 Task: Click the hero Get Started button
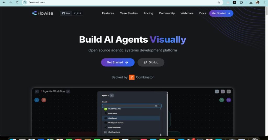tap(118, 62)
